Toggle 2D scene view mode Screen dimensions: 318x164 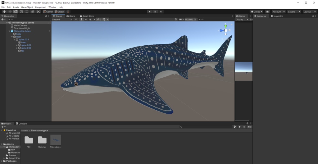coord(76,19)
